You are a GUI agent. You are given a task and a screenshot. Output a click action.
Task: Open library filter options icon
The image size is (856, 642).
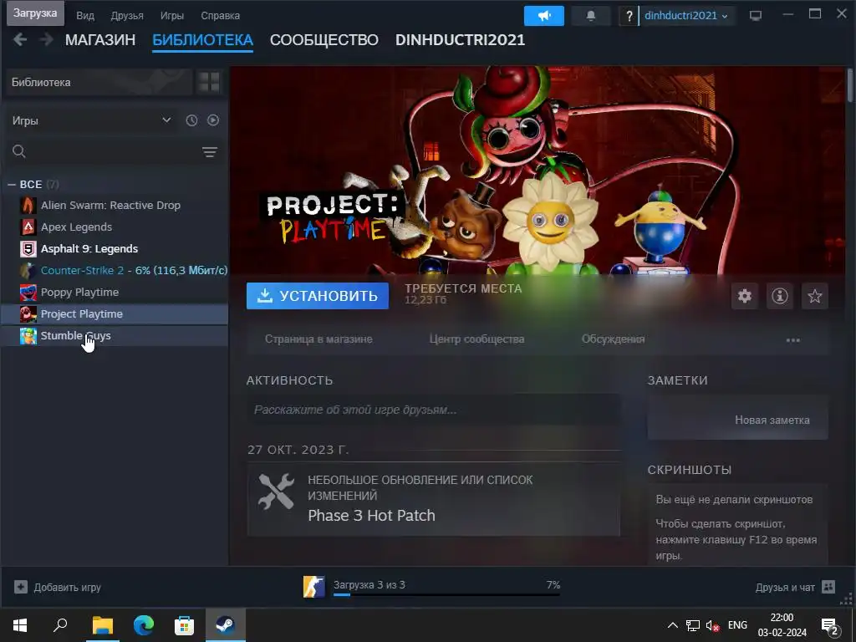point(210,152)
